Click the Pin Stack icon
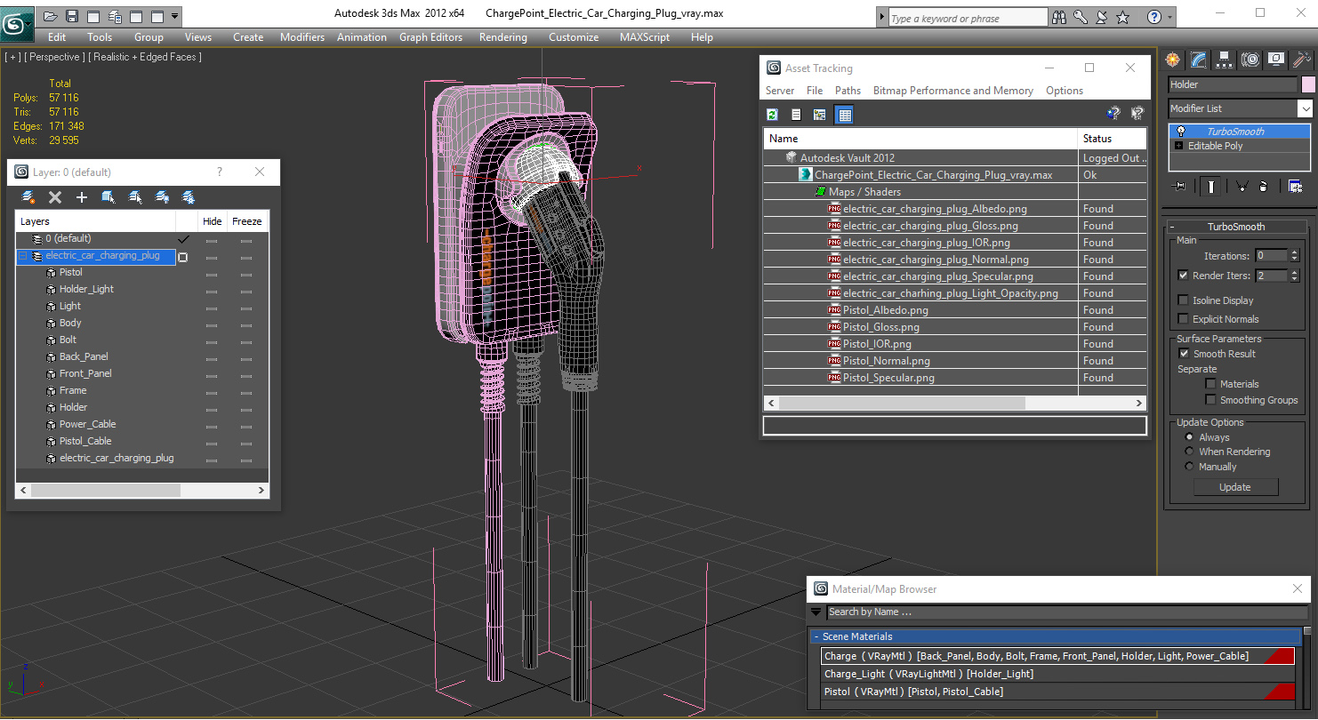 pos(1180,186)
